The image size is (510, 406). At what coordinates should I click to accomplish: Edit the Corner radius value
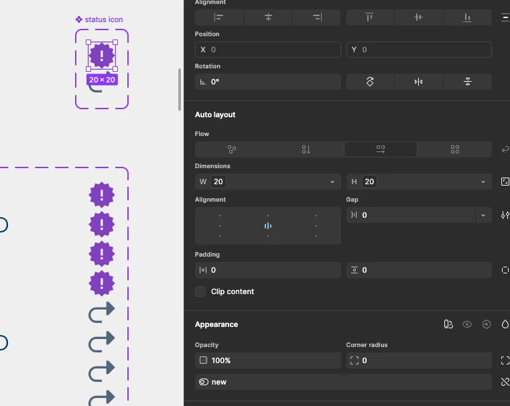419,360
